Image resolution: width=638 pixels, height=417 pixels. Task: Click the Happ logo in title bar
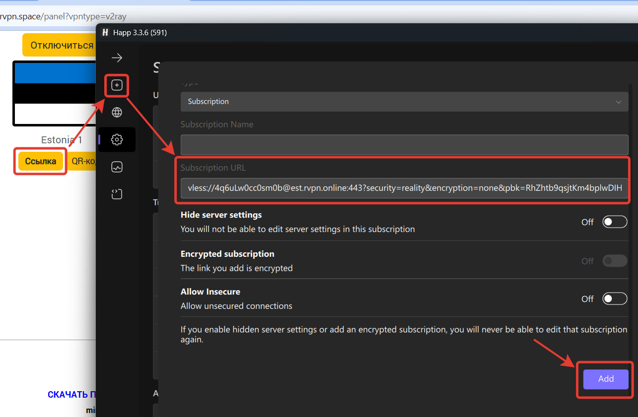pyautogui.click(x=105, y=33)
